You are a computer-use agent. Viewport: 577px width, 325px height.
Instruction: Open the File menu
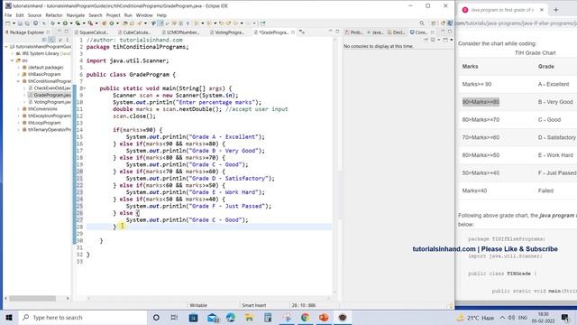coord(8,15)
